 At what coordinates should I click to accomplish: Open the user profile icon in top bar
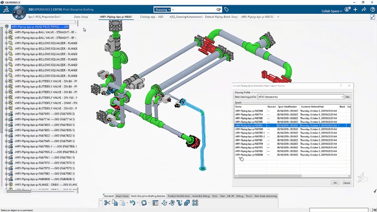(x=347, y=9)
